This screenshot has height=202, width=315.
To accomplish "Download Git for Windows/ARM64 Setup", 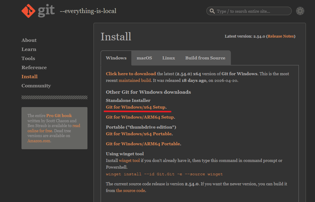I will pyautogui.click(x=140, y=117).
